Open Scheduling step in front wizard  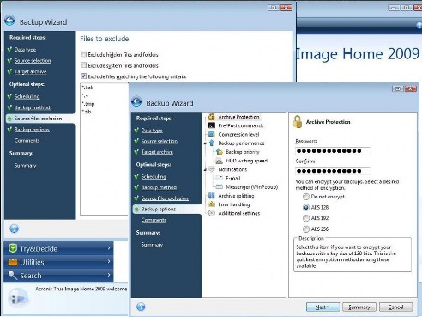tap(154, 177)
